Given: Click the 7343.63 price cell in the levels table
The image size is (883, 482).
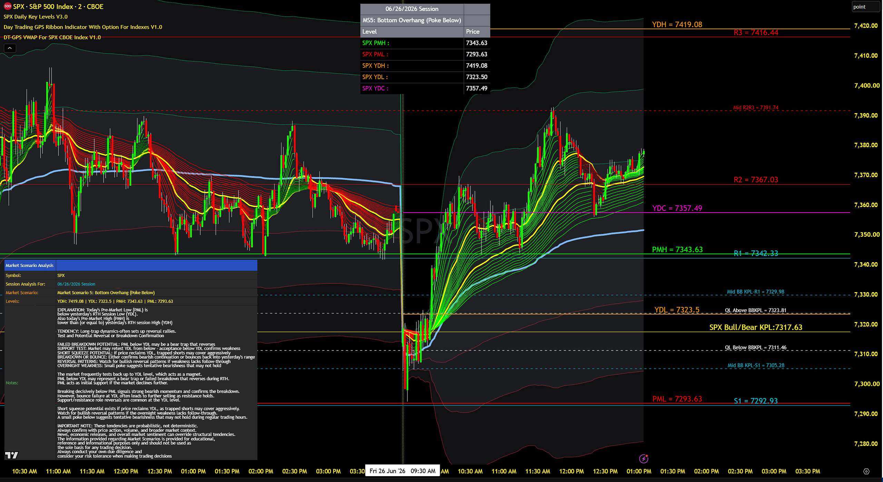Looking at the screenshot, I should [477, 43].
